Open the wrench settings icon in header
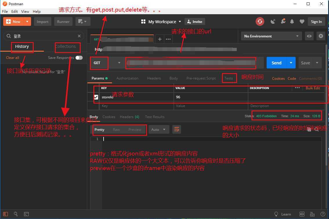The height and width of the screenshot is (219, 329). tap(283, 21)
